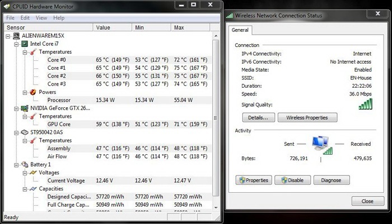Click the Details... button
Viewport: 392px width, 224px height.
tap(258, 118)
